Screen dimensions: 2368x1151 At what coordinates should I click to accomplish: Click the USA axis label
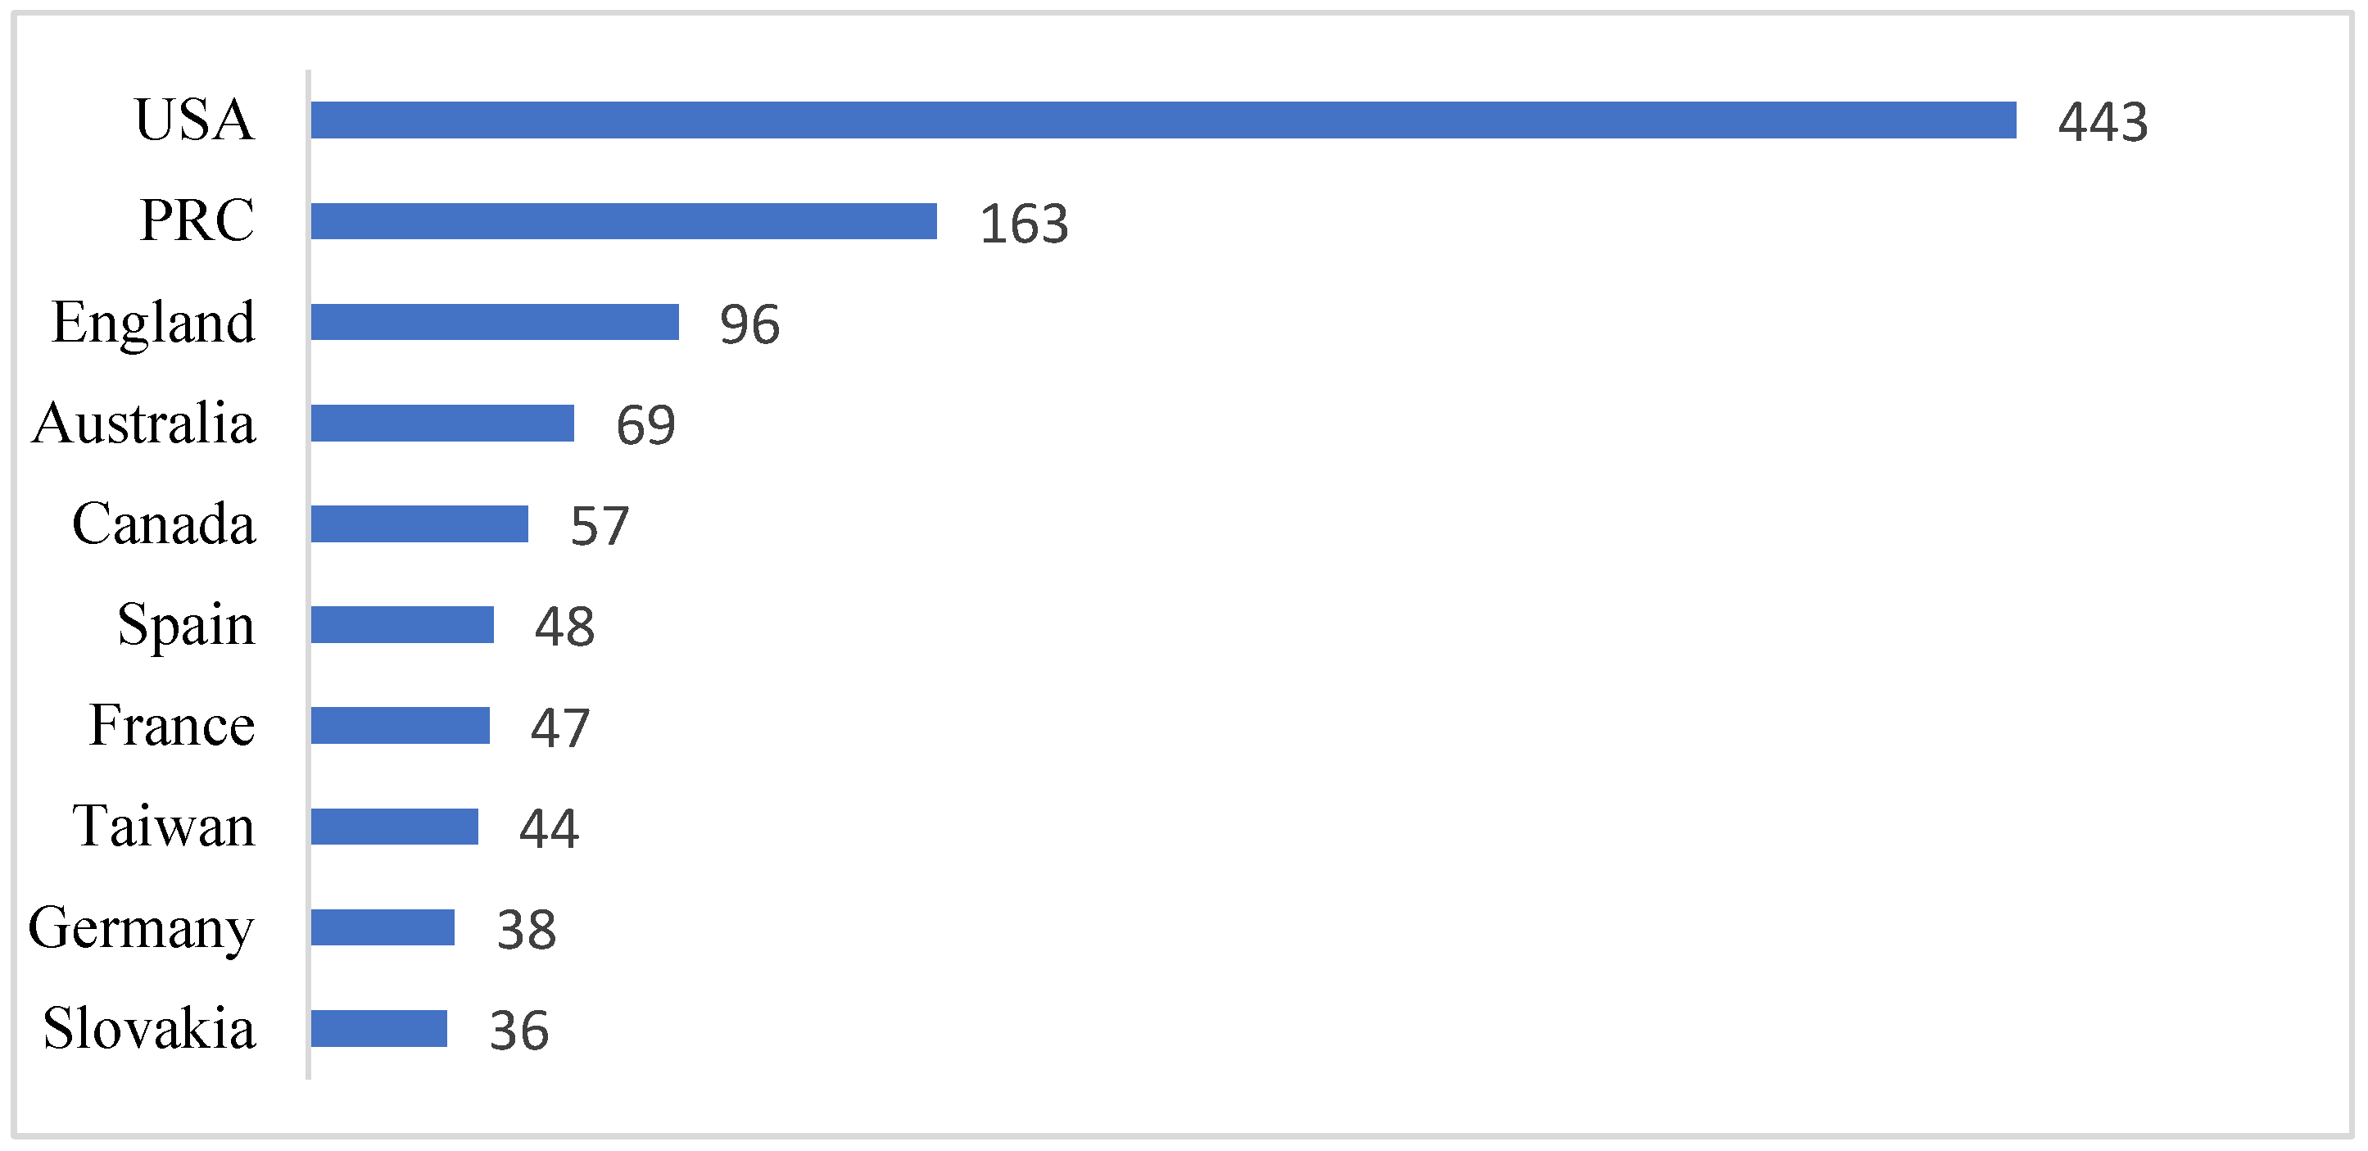pyautogui.click(x=194, y=120)
